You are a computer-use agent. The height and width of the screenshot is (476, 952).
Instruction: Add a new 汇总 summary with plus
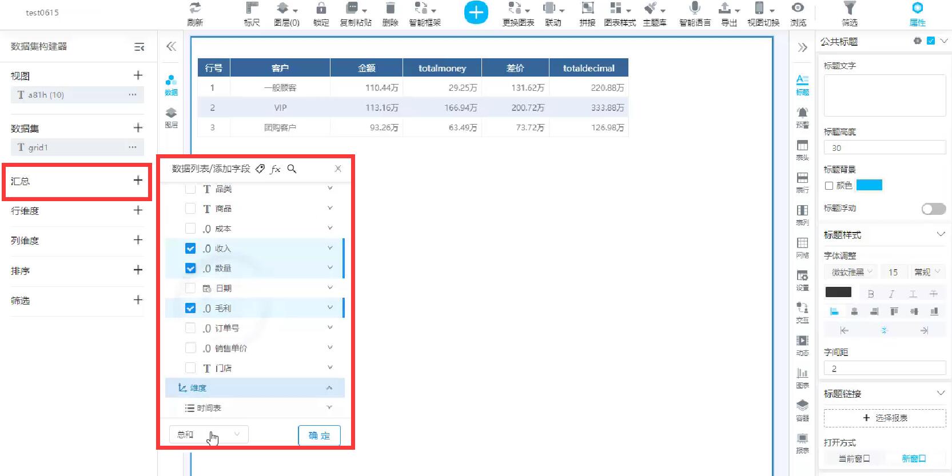[x=138, y=181]
